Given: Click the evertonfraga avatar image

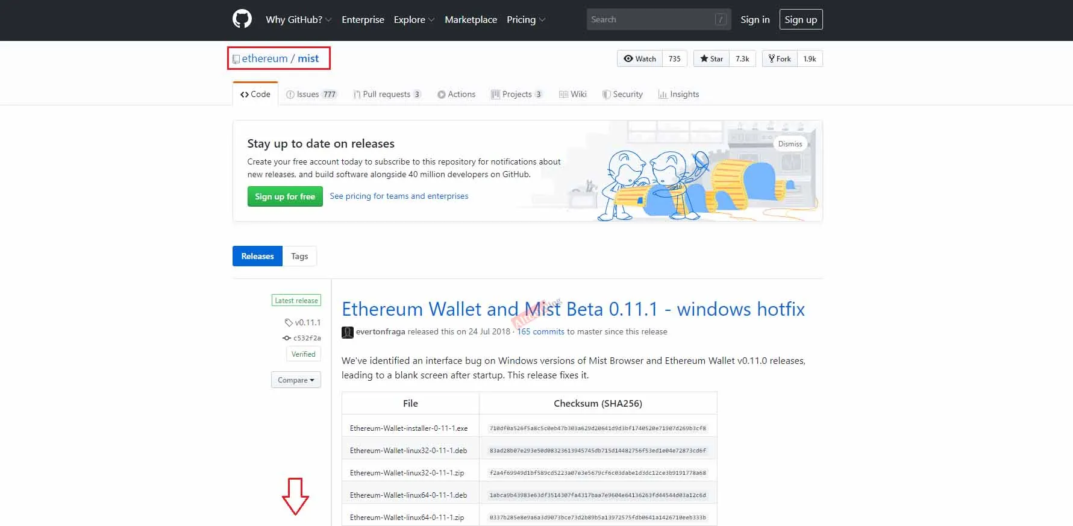Looking at the screenshot, I should (348, 332).
